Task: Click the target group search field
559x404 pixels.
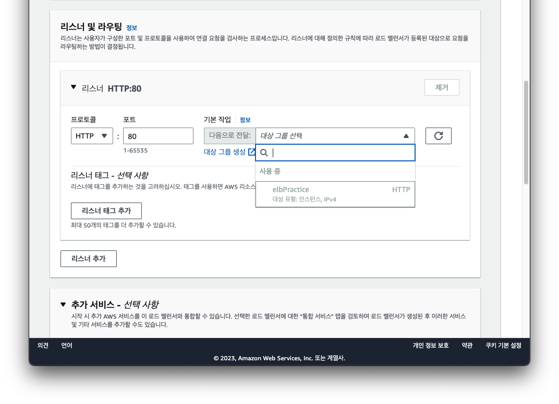Action: (x=335, y=153)
